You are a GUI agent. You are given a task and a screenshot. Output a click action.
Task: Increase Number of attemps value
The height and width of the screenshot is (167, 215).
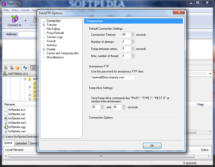coord(133,40)
